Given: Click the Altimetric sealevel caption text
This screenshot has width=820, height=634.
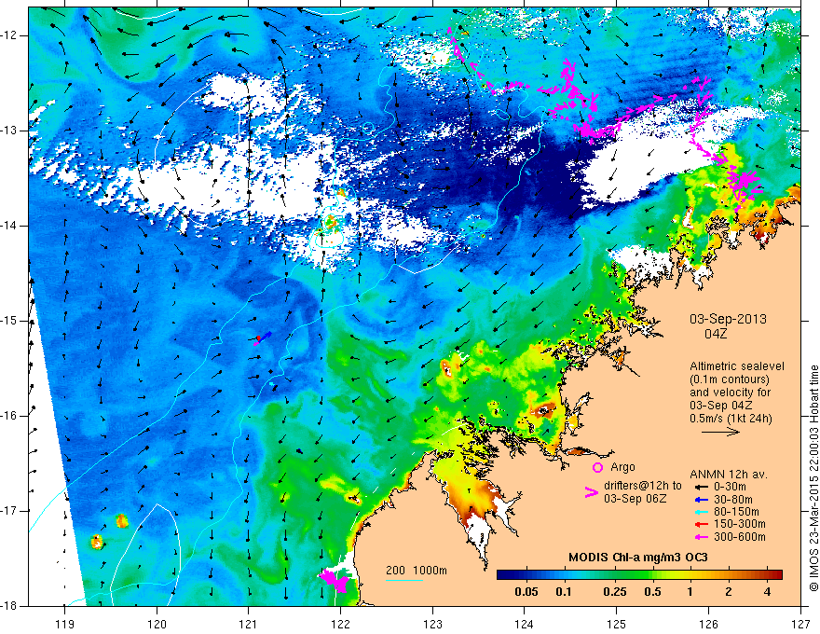Looking at the screenshot, I should coord(737,366).
